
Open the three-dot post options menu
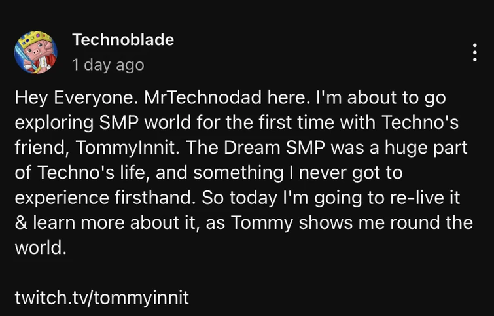475,52
